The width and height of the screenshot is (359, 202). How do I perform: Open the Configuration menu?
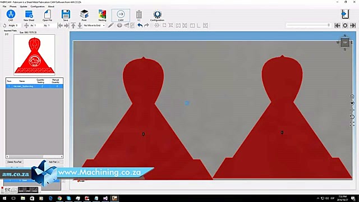(38, 6)
